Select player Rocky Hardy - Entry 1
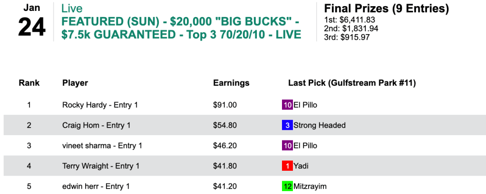The height and width of the screenshot is (194, 486). tap(100, 105)
